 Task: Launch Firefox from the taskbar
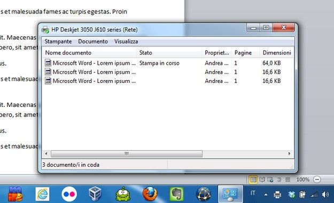pyautogui.click(x=150, y=194)
